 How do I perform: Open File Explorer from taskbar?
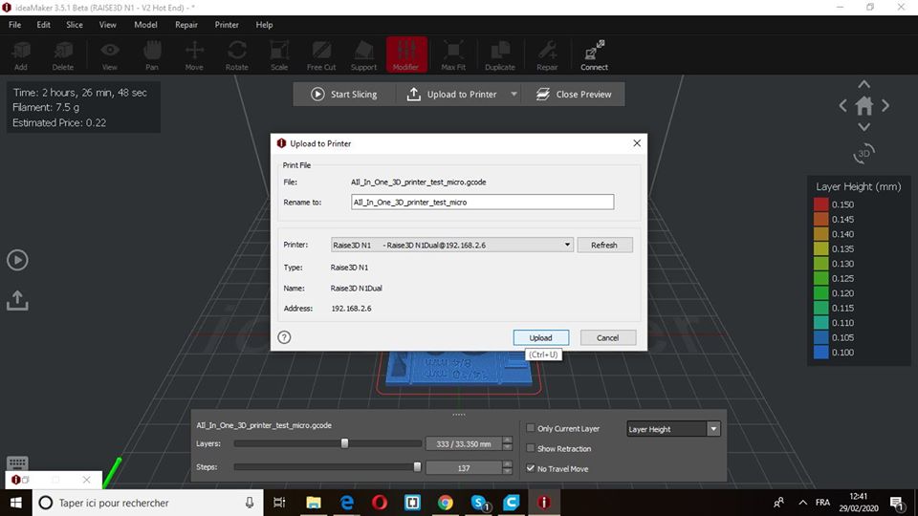(x=314, y=503)
